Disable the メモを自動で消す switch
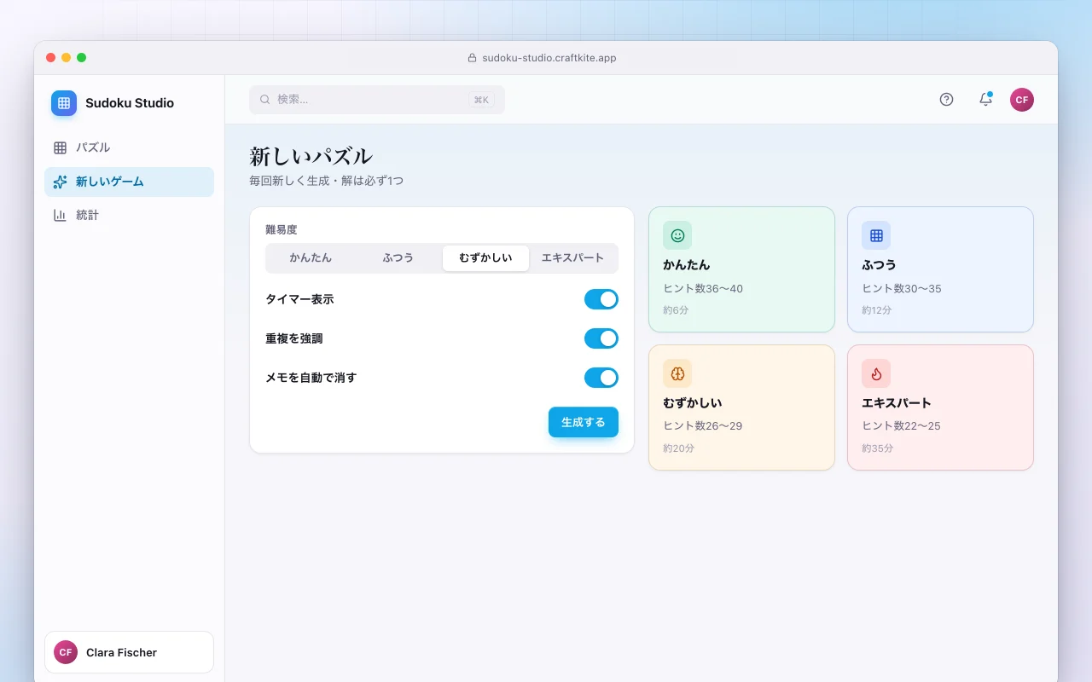 coord(601,378)
